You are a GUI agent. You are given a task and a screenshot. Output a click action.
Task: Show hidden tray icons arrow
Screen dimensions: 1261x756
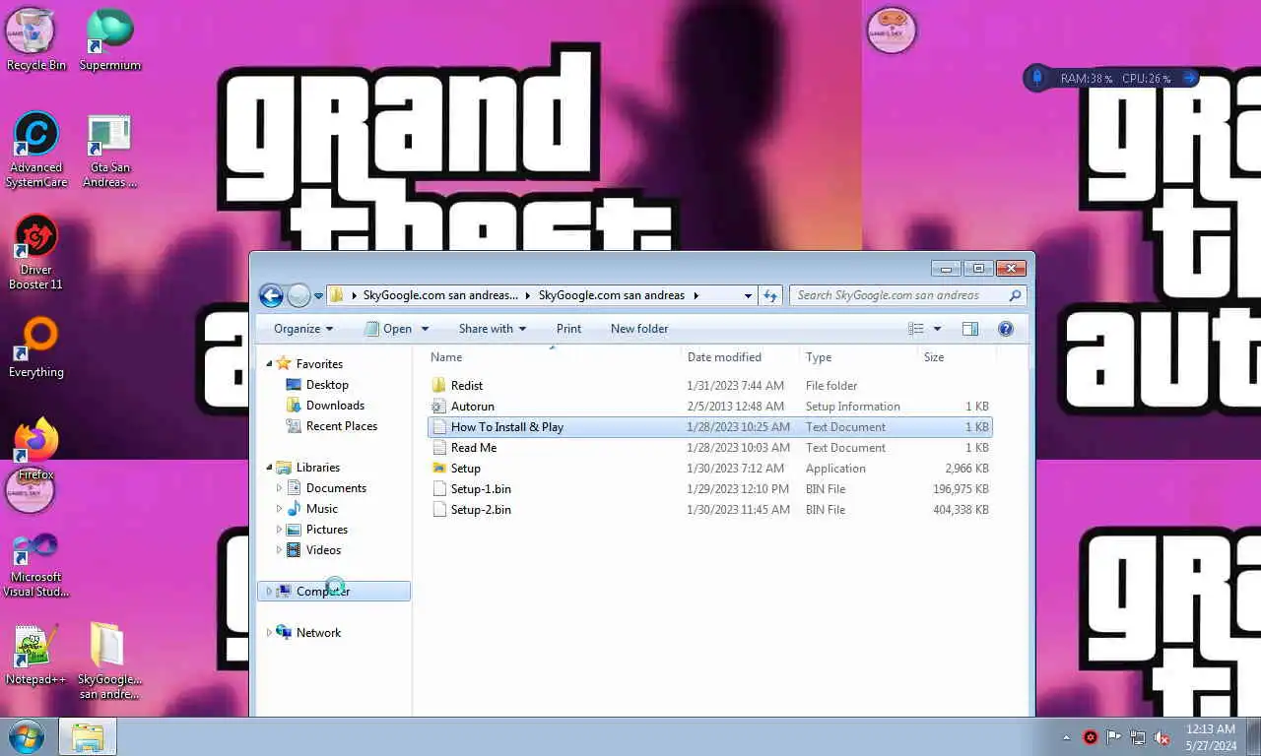[x=1066, y=737]
